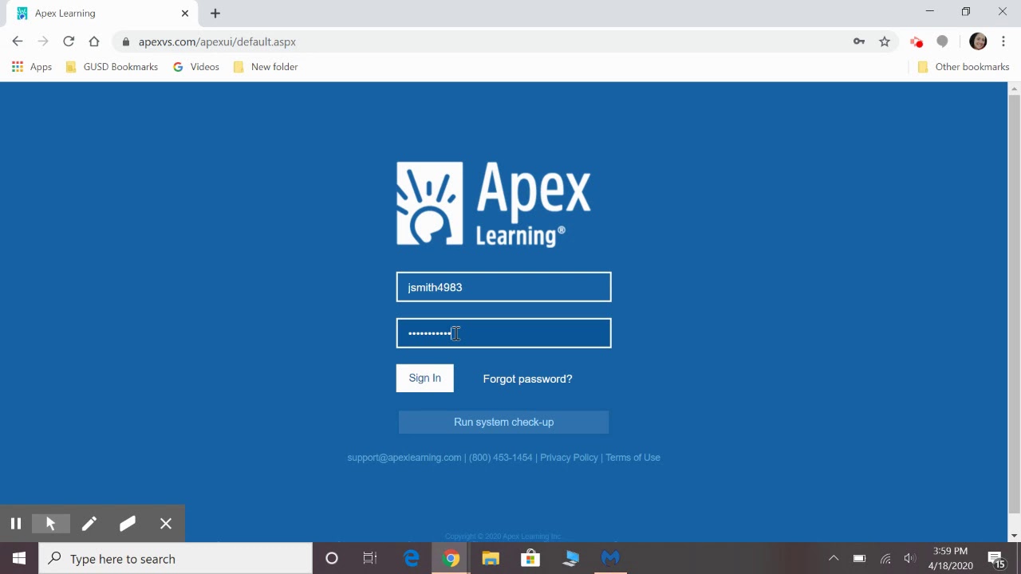The width and height of the screenshot is (1021, 574).
Task: Open File Explorer from the taskbar
Action: point(491,559)
